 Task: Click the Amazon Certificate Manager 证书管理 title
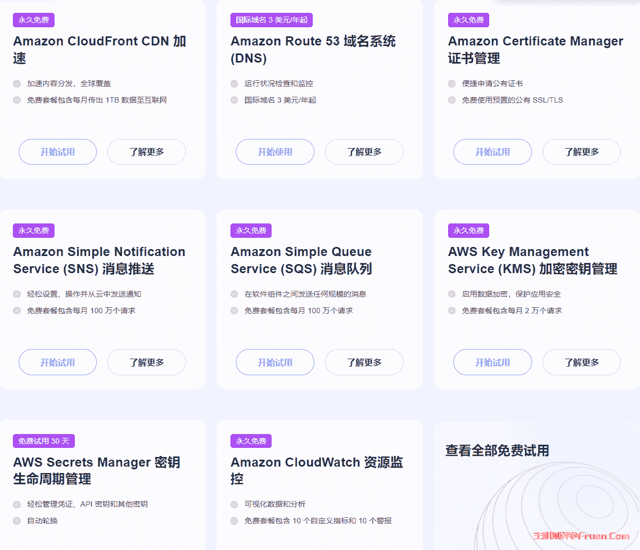point(536,49)
